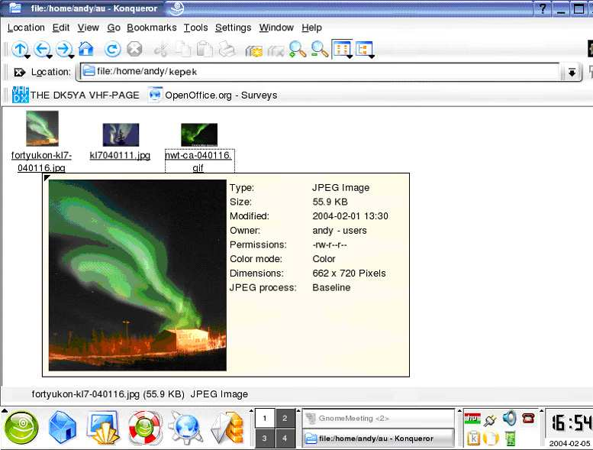The height and width of the screenshot is (450, 593).
Task: Switch to virtual desktop 1
Action: point(264,418)
